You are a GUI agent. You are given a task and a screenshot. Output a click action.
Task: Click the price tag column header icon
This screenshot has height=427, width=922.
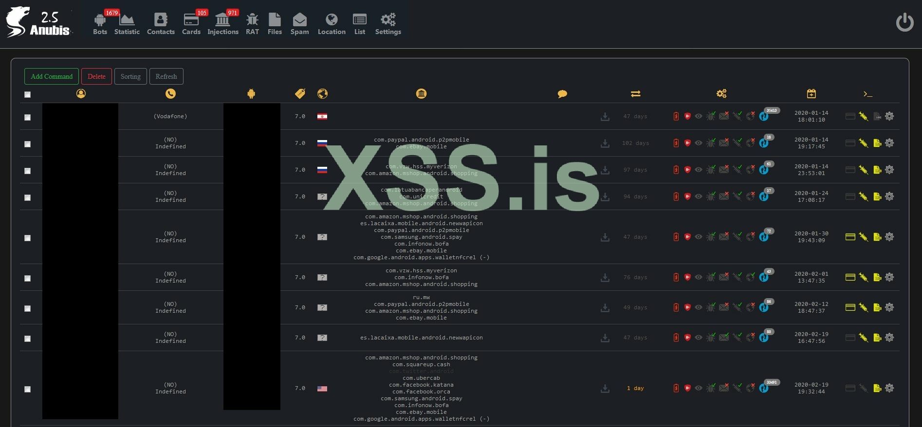point(300,93)
